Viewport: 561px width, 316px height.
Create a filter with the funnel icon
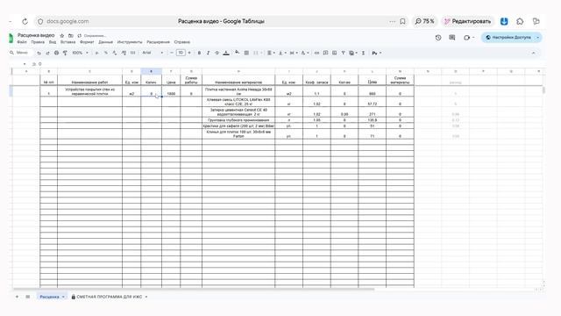coord(343,53)
